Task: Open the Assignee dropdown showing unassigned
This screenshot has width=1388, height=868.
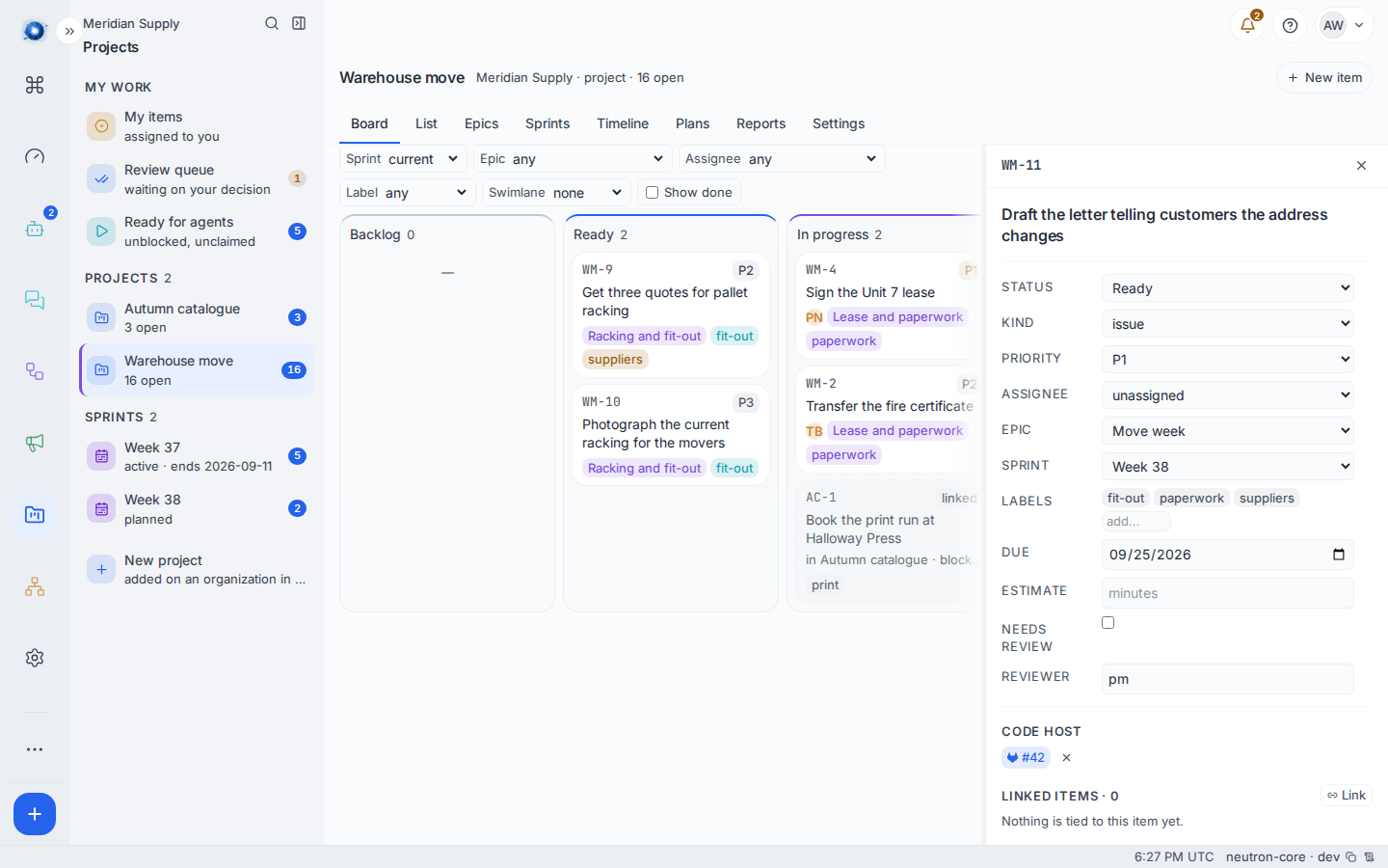Action: point(1228,395)
